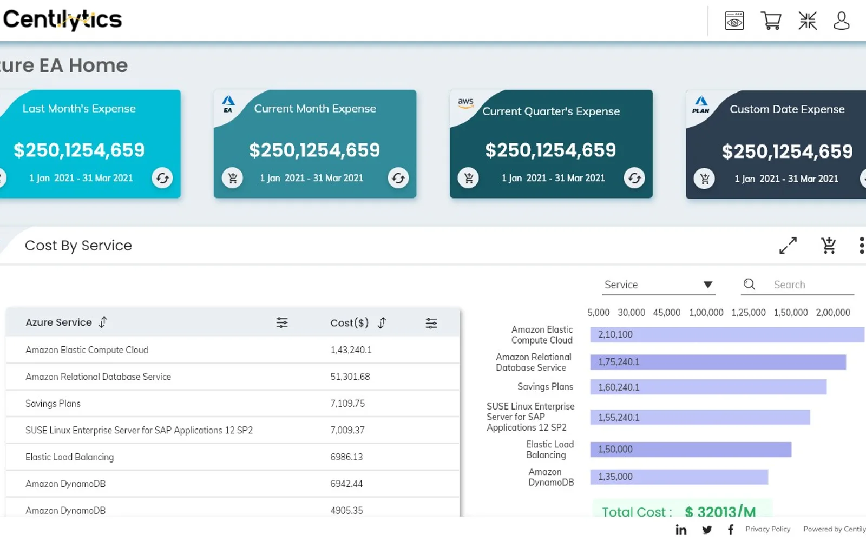
Task: Refresh the Current Month Expense card
Action: click(x=398, y=178)
